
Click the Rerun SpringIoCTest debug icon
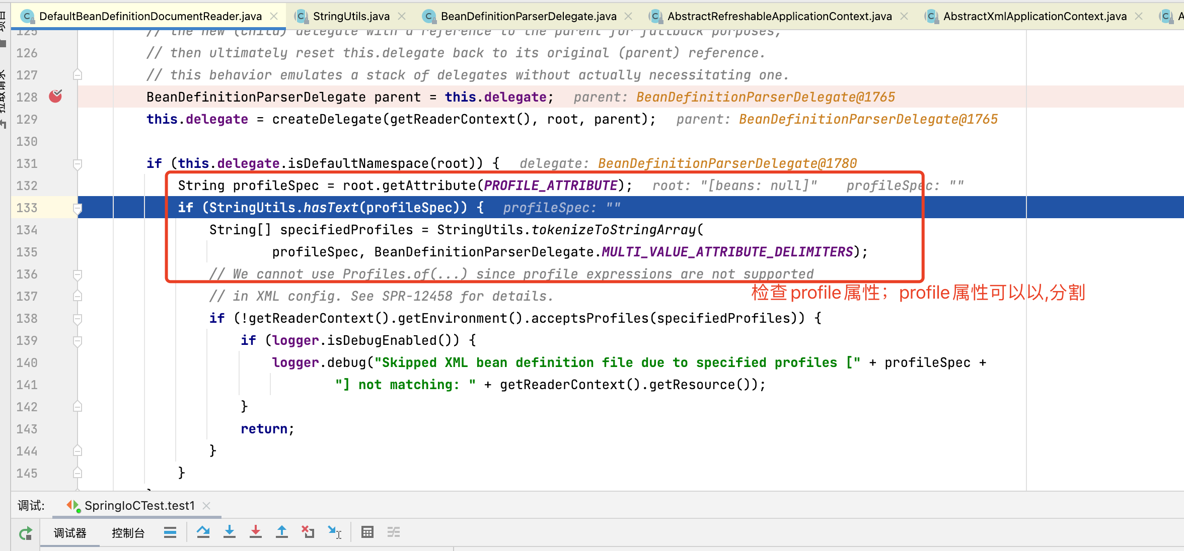click(x=25, y=533)
